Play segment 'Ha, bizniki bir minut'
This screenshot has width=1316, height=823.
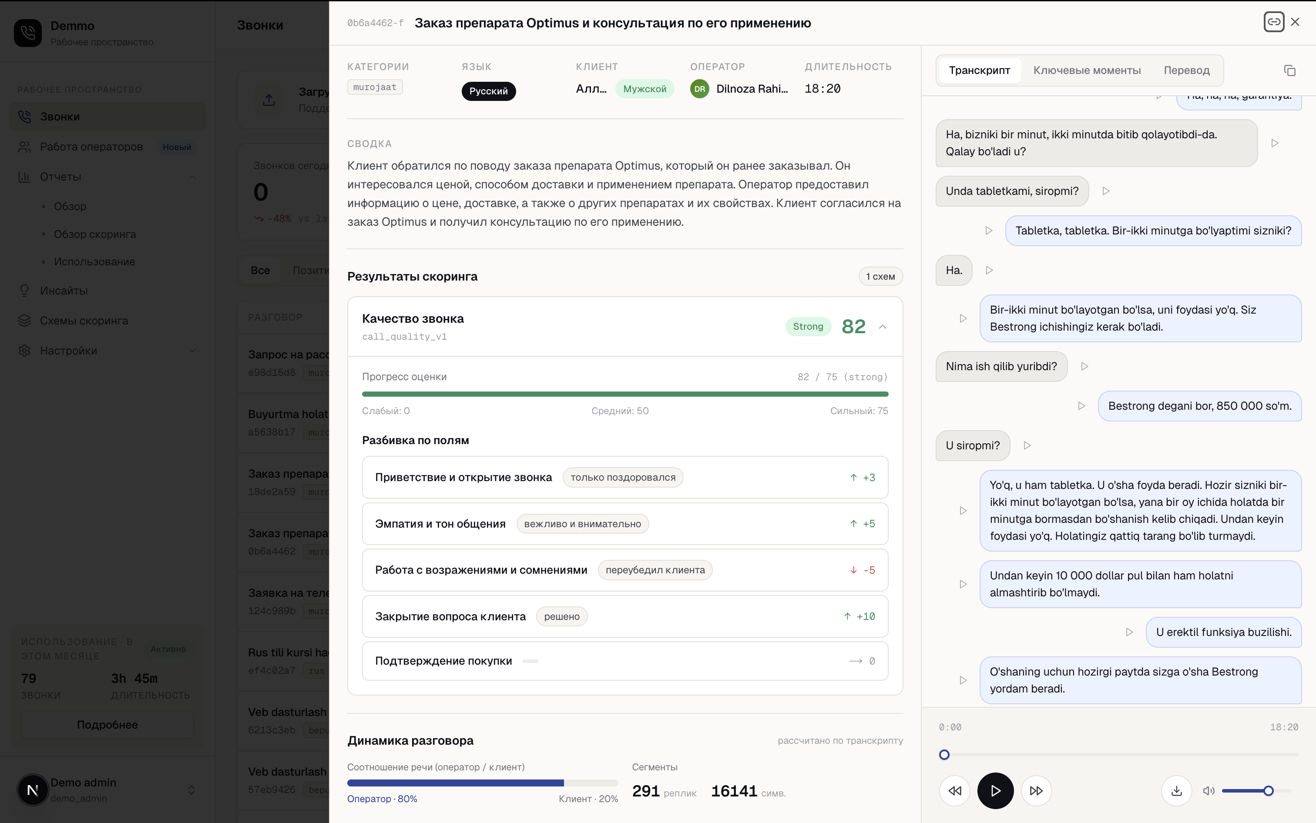pyautogui.click(x=1275, y=143)
